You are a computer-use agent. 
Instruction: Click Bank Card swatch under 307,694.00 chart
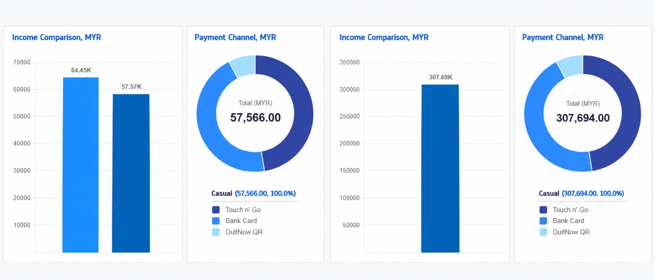tap(543, 221)
